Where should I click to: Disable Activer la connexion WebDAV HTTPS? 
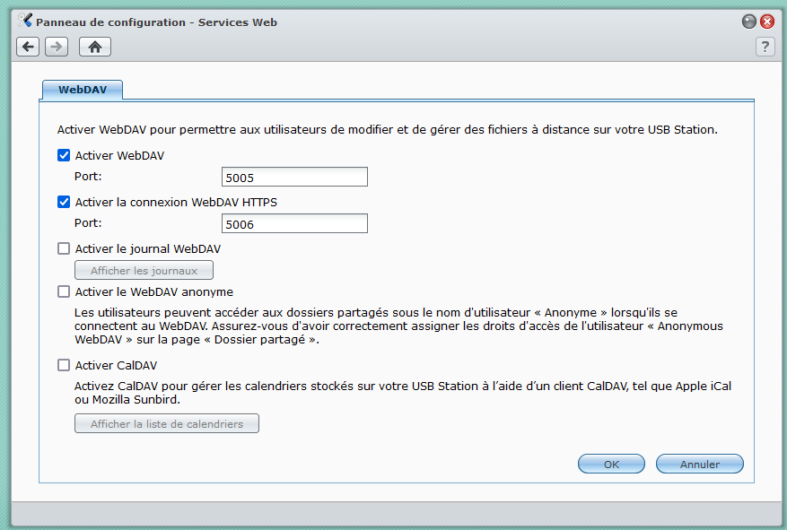tap(64, 202)
